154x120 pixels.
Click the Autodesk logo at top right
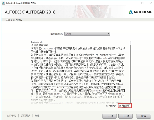tap(140, 12)
